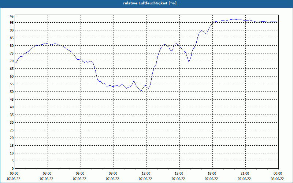Select the 10 label on y-axis
293x183 pixels.
tap(12, 153)
